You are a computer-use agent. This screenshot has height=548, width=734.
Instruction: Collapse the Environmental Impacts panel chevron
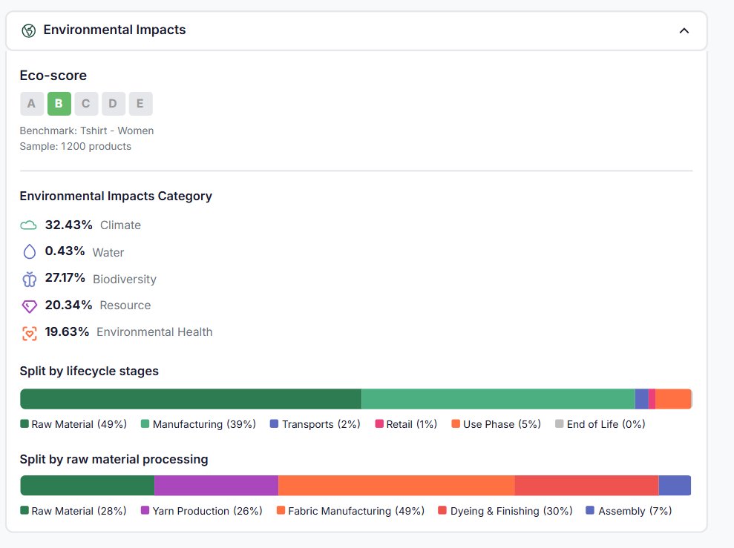click(x=684, y=30)
